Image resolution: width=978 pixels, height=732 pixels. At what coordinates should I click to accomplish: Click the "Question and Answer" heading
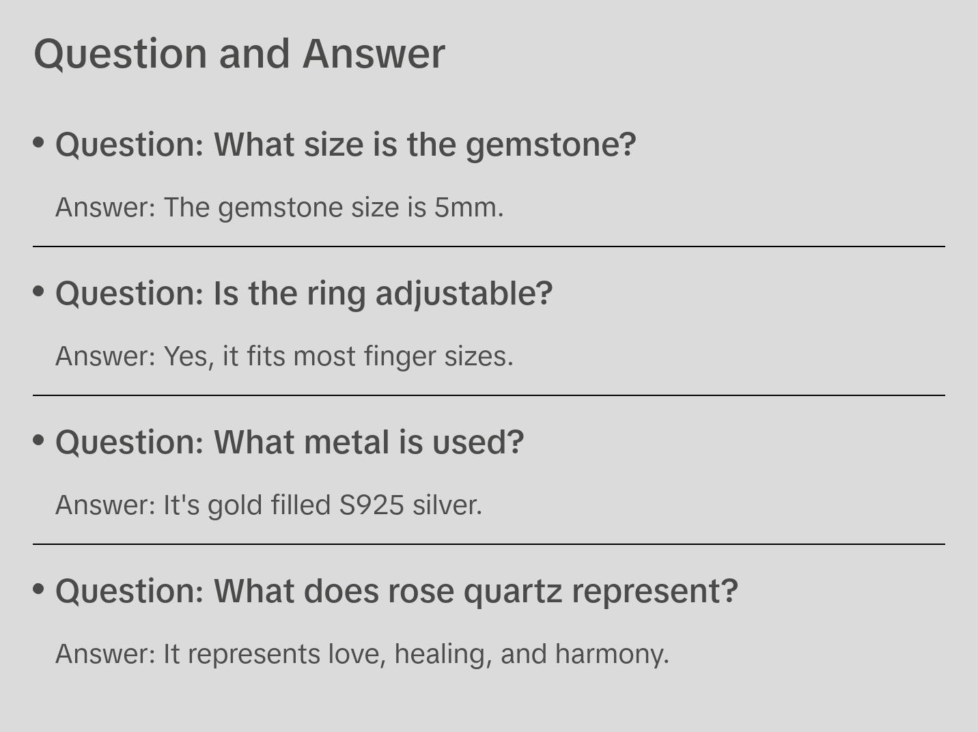(239, 53)
